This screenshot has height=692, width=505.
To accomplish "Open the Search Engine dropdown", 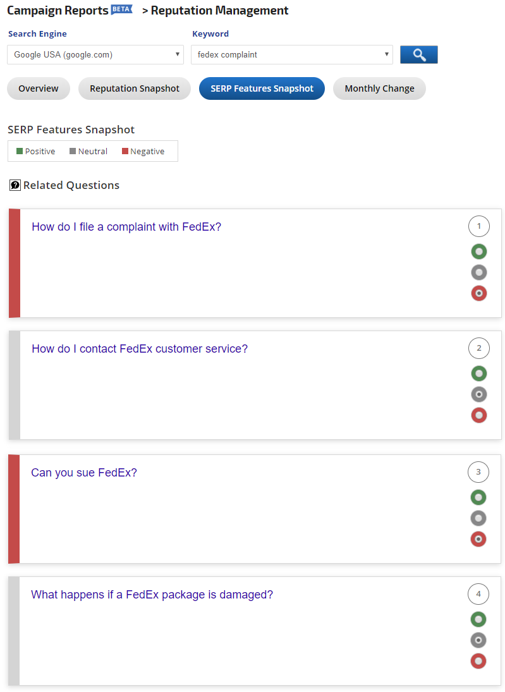I will [x=95, y=54].
